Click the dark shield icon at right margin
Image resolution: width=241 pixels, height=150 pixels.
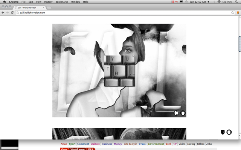click(x=223, y=132)
